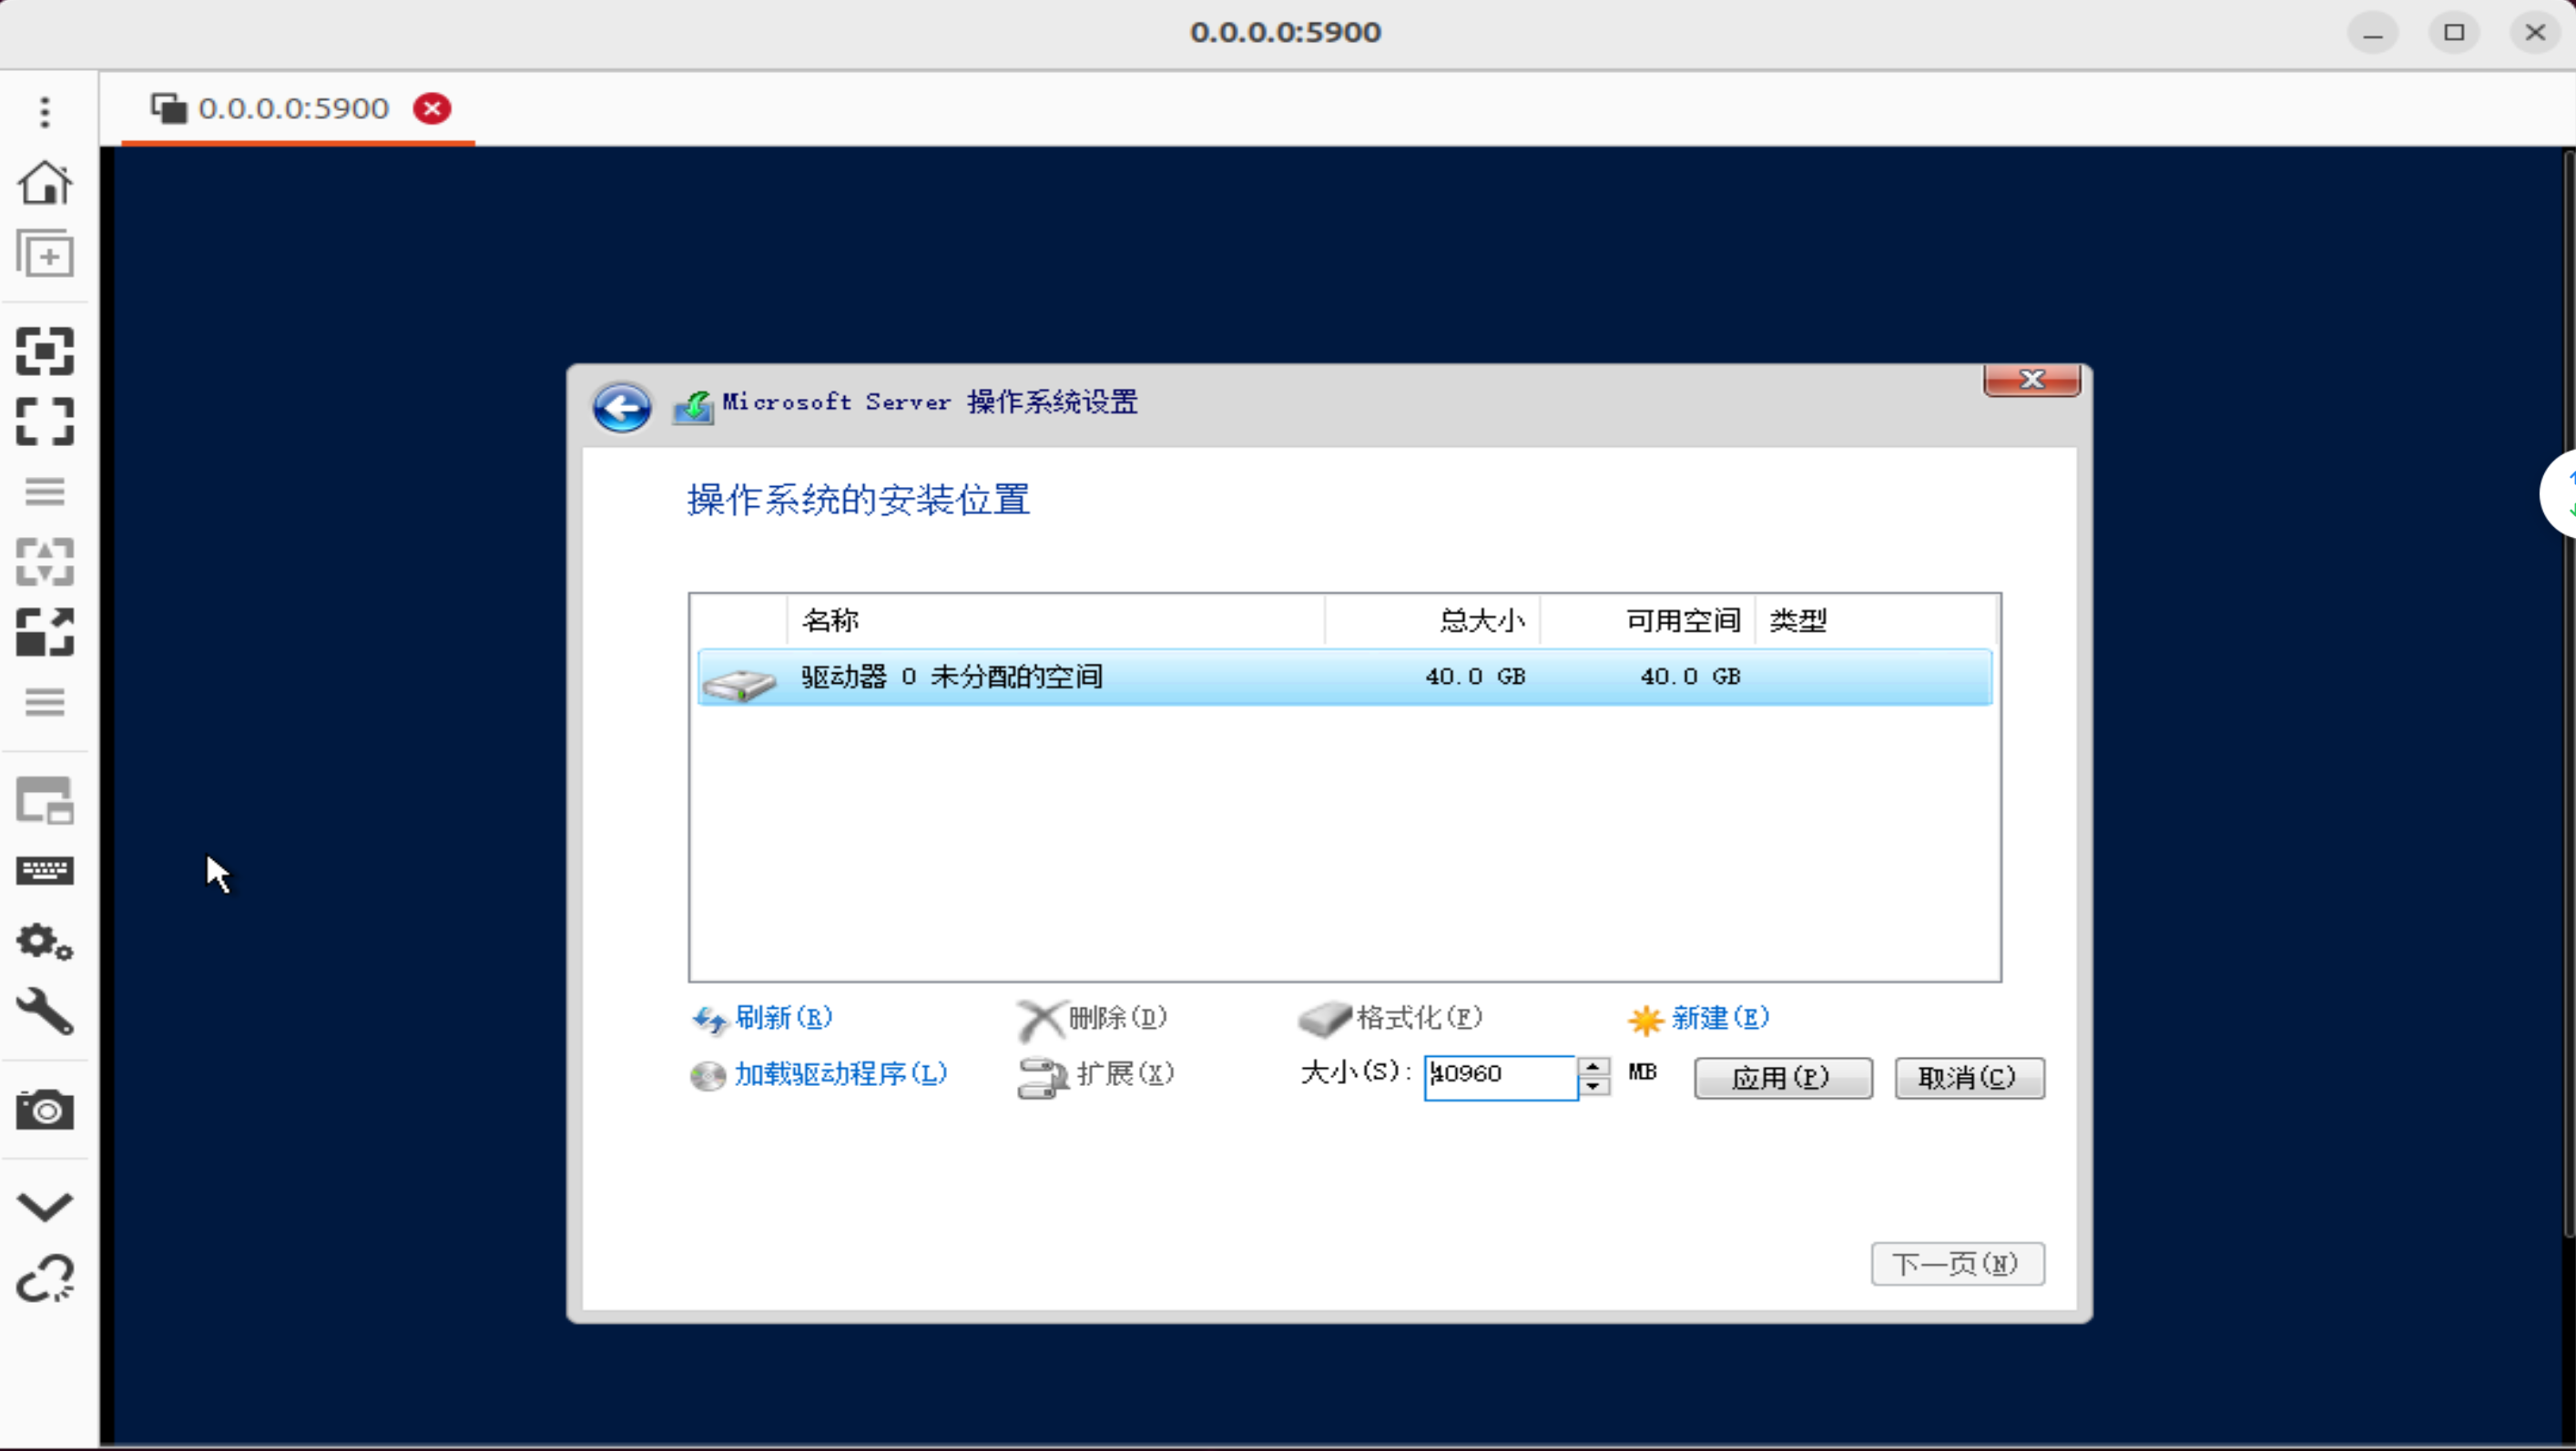Click the 大小 size input field
2576x1451 pixels.
(x=1500, y=1076)
